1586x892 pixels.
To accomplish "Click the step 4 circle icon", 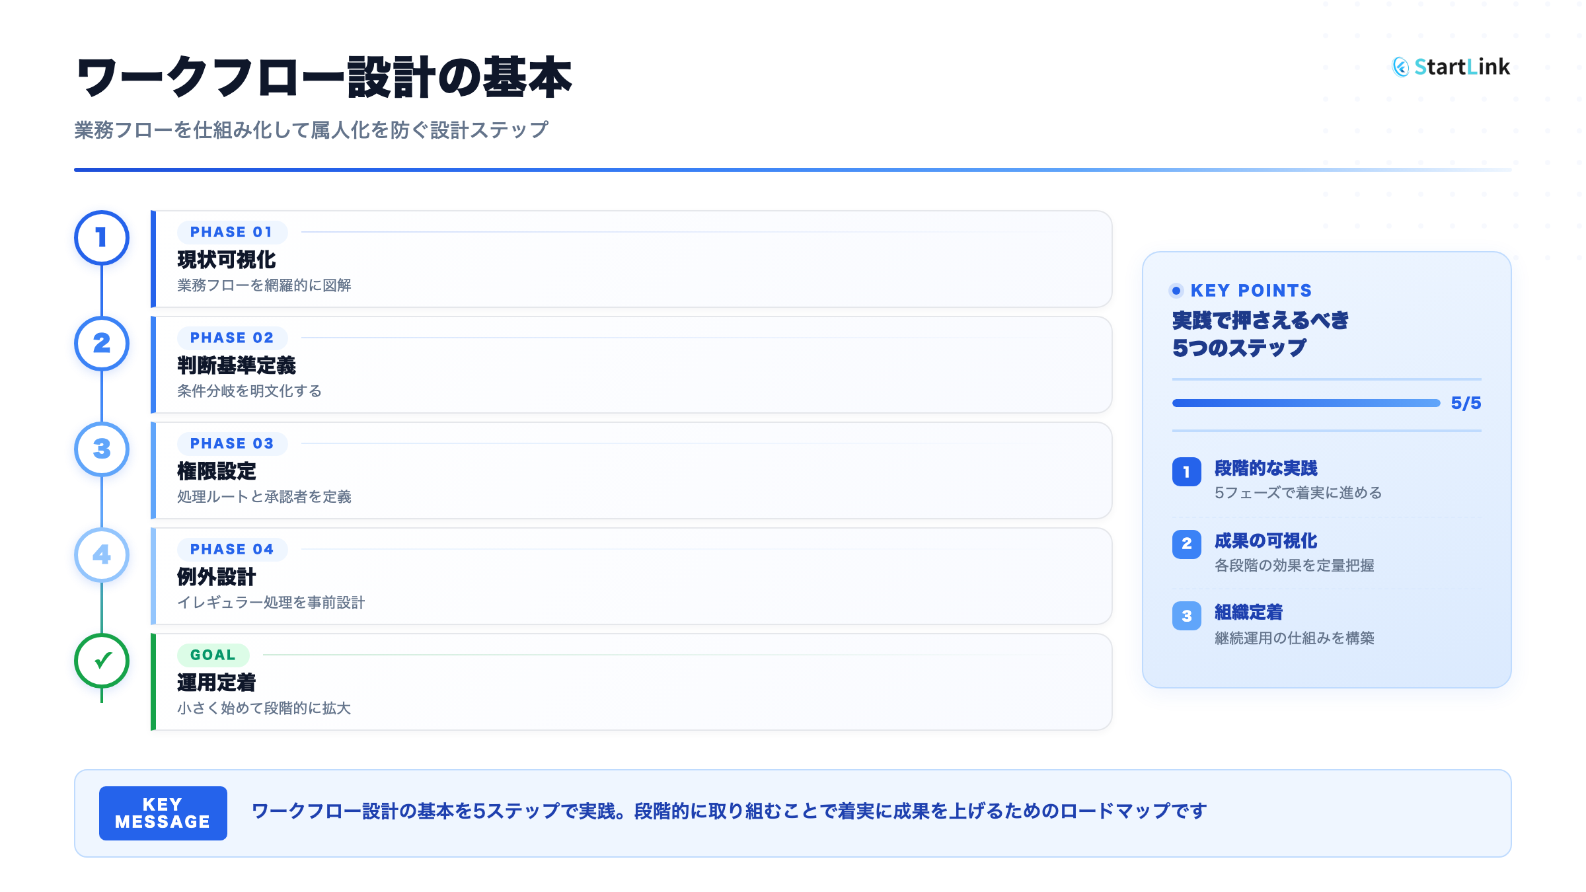I will click(101, 555).
